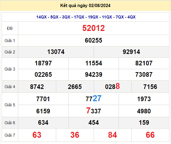Select the number 8742
Image resolution: width=171 pixels, height=144 pixels.
click(x=37, y=87)
